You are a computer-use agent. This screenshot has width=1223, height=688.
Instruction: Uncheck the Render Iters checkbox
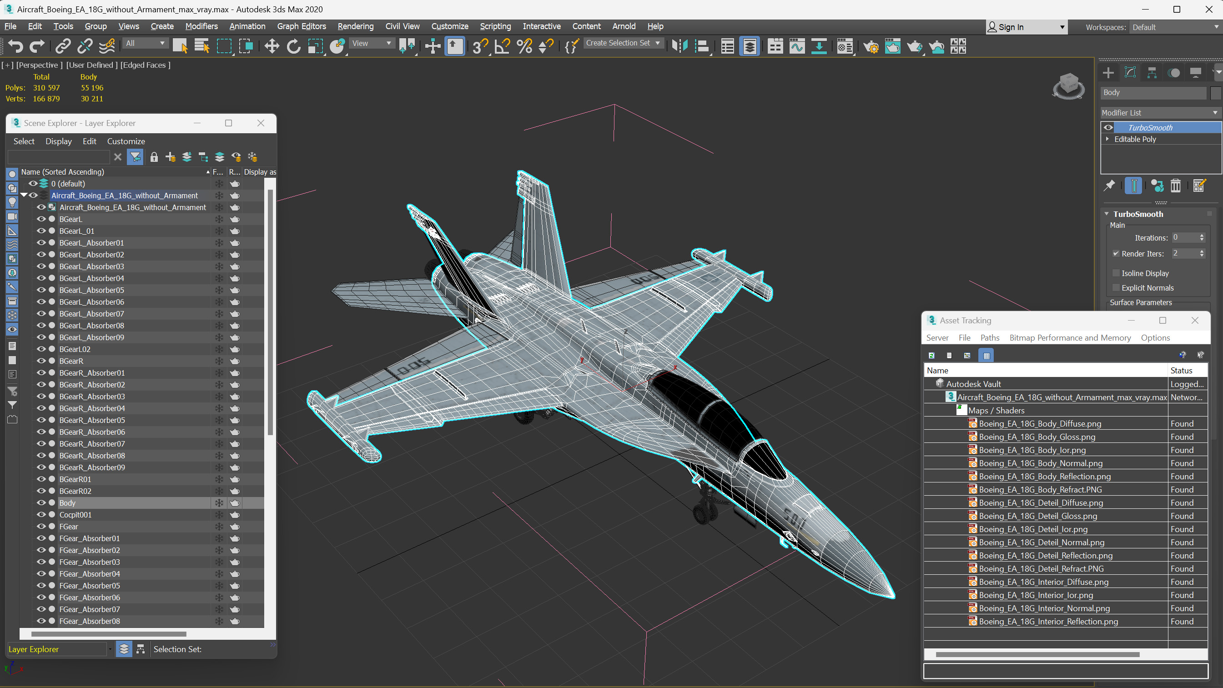coord(1116,254)
